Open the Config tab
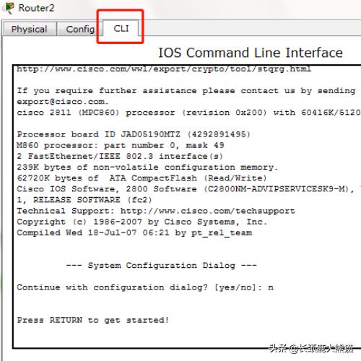The image size is (361, 361). 80,29
